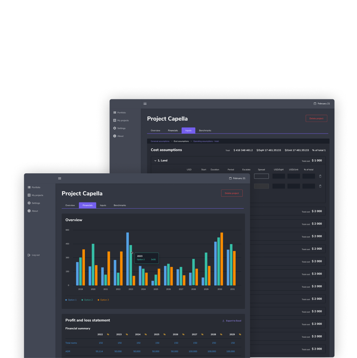This screenshot has width=357, height=358.
Task: Collapse the 1. Land section chevron
Action: click(155, 161)
